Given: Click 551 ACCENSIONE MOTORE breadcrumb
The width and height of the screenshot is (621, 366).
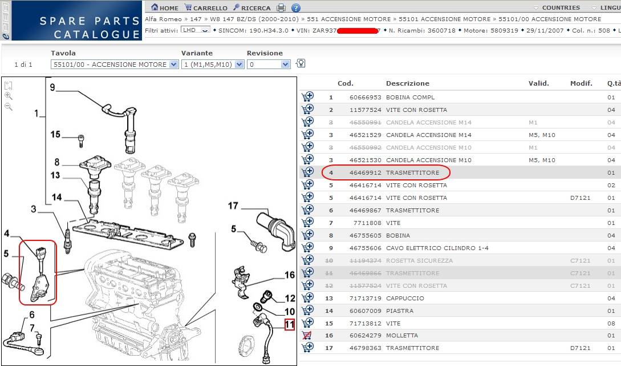Looking at the screenshot, I should [348, 19].
